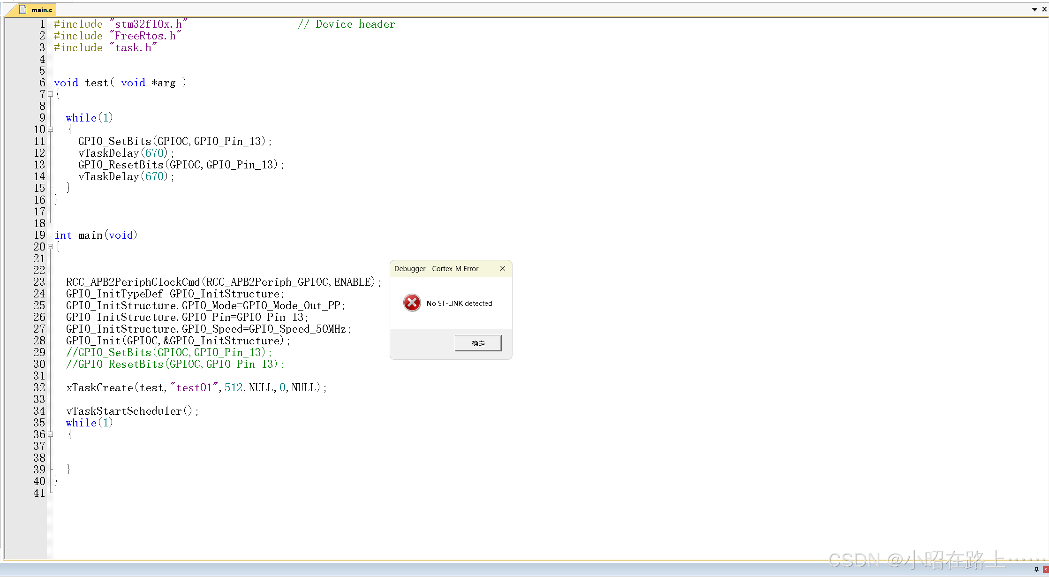1049x577 pixels.
Task: Collapse the while loop fold at line 10
Action: [51, 129]
